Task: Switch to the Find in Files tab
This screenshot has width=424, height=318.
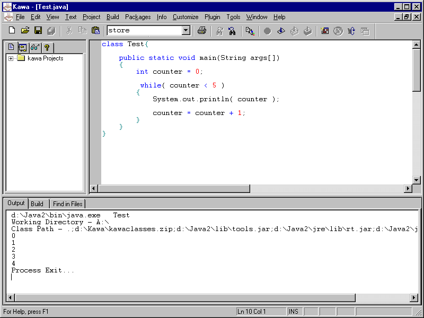Action: pos(68,204)
